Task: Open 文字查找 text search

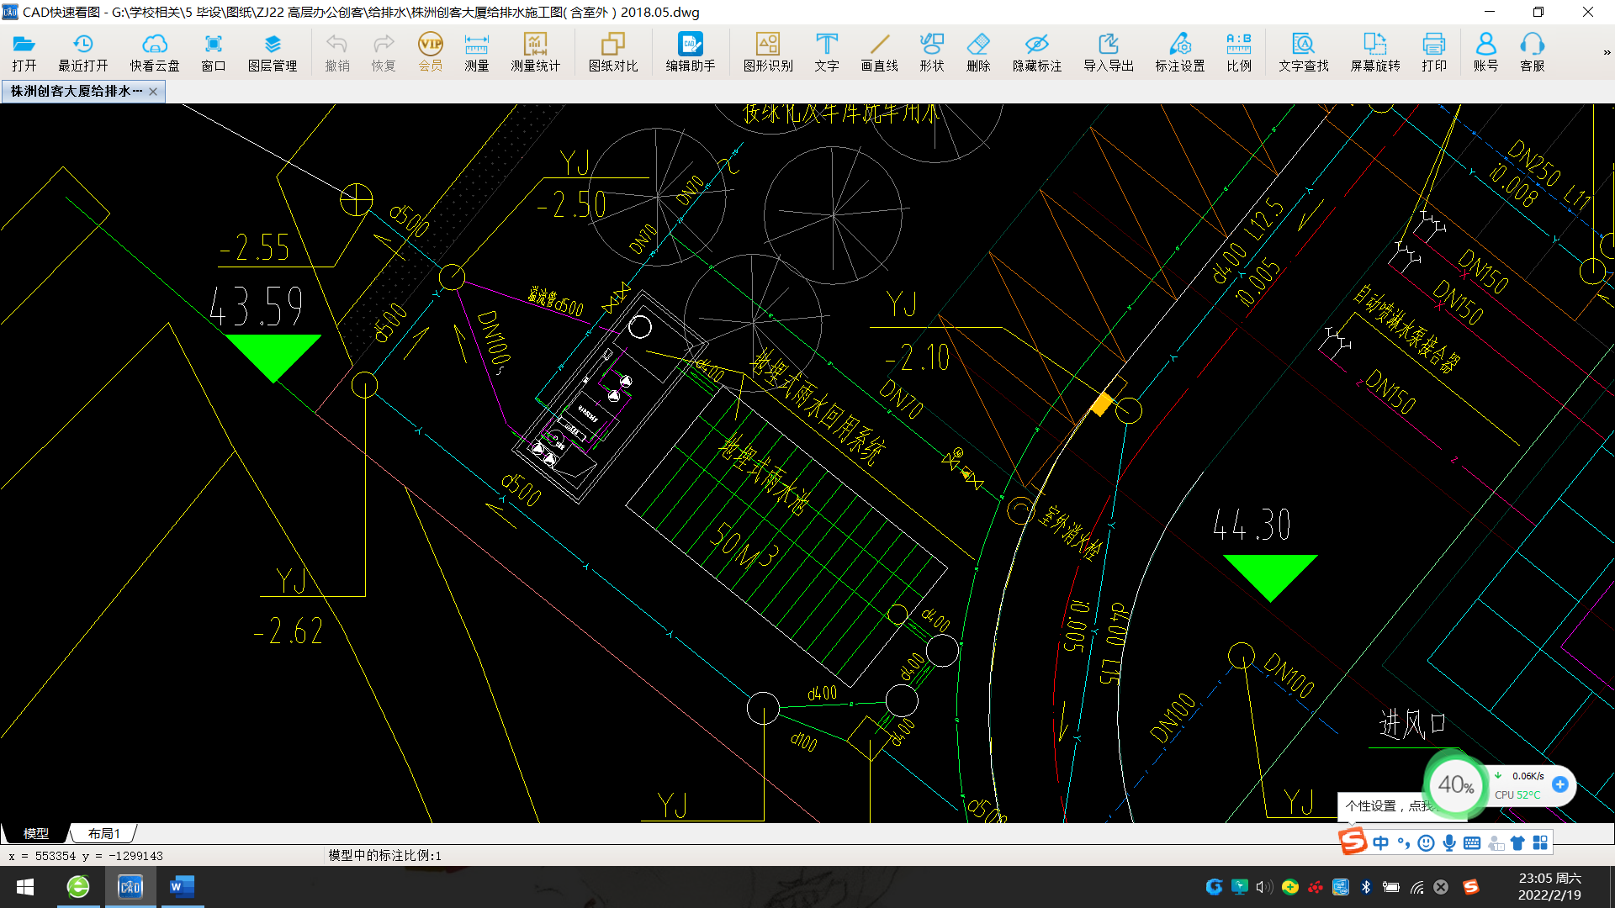Action: pyautogui.click(x=1304, y=52)
